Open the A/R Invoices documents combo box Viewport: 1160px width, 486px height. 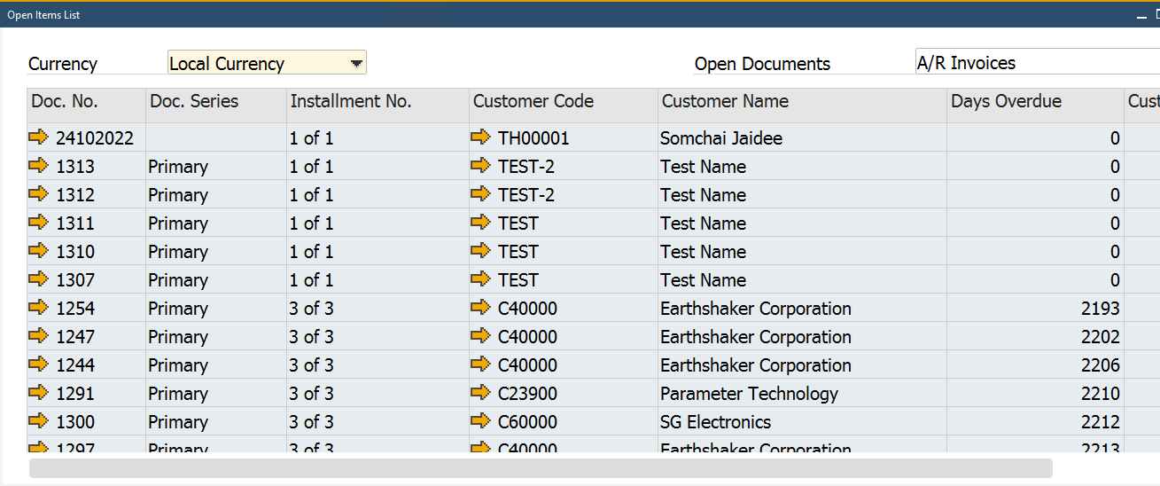click(x=1037, y=63)
